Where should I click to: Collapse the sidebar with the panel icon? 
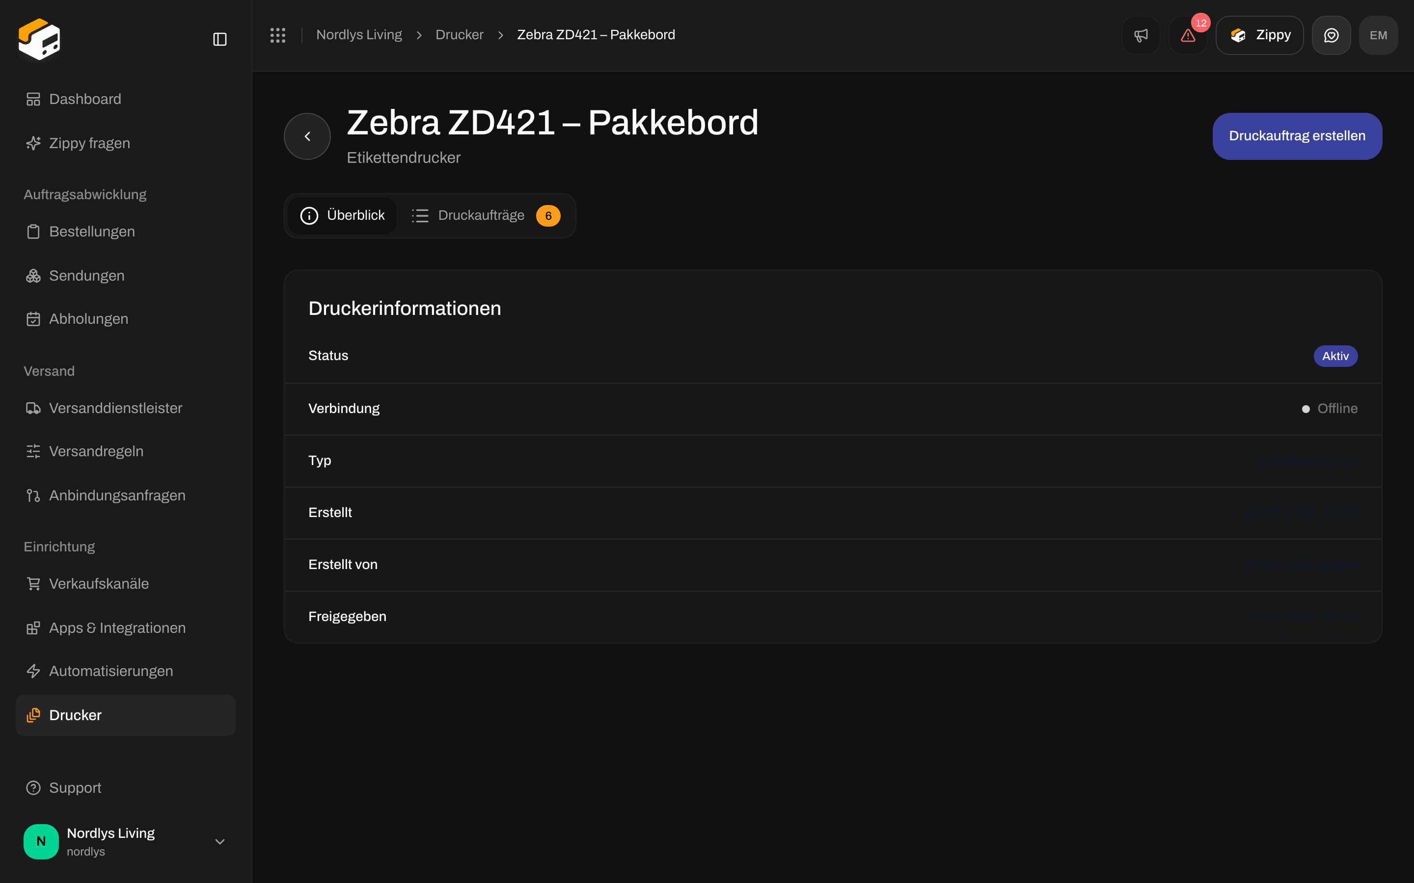coord(219,39)
